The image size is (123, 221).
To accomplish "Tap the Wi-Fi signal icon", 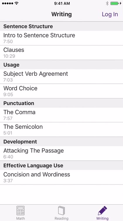I will click(x=17, y=3).
